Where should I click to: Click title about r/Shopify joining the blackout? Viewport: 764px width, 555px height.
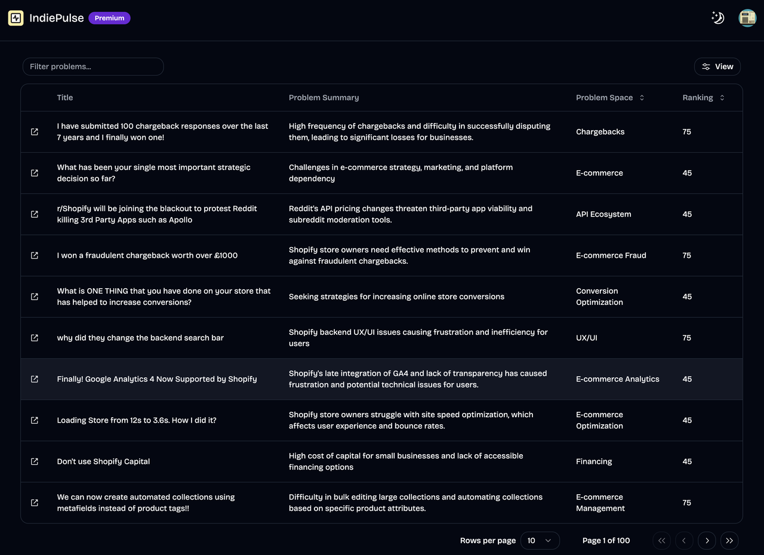tap(157, 214)
